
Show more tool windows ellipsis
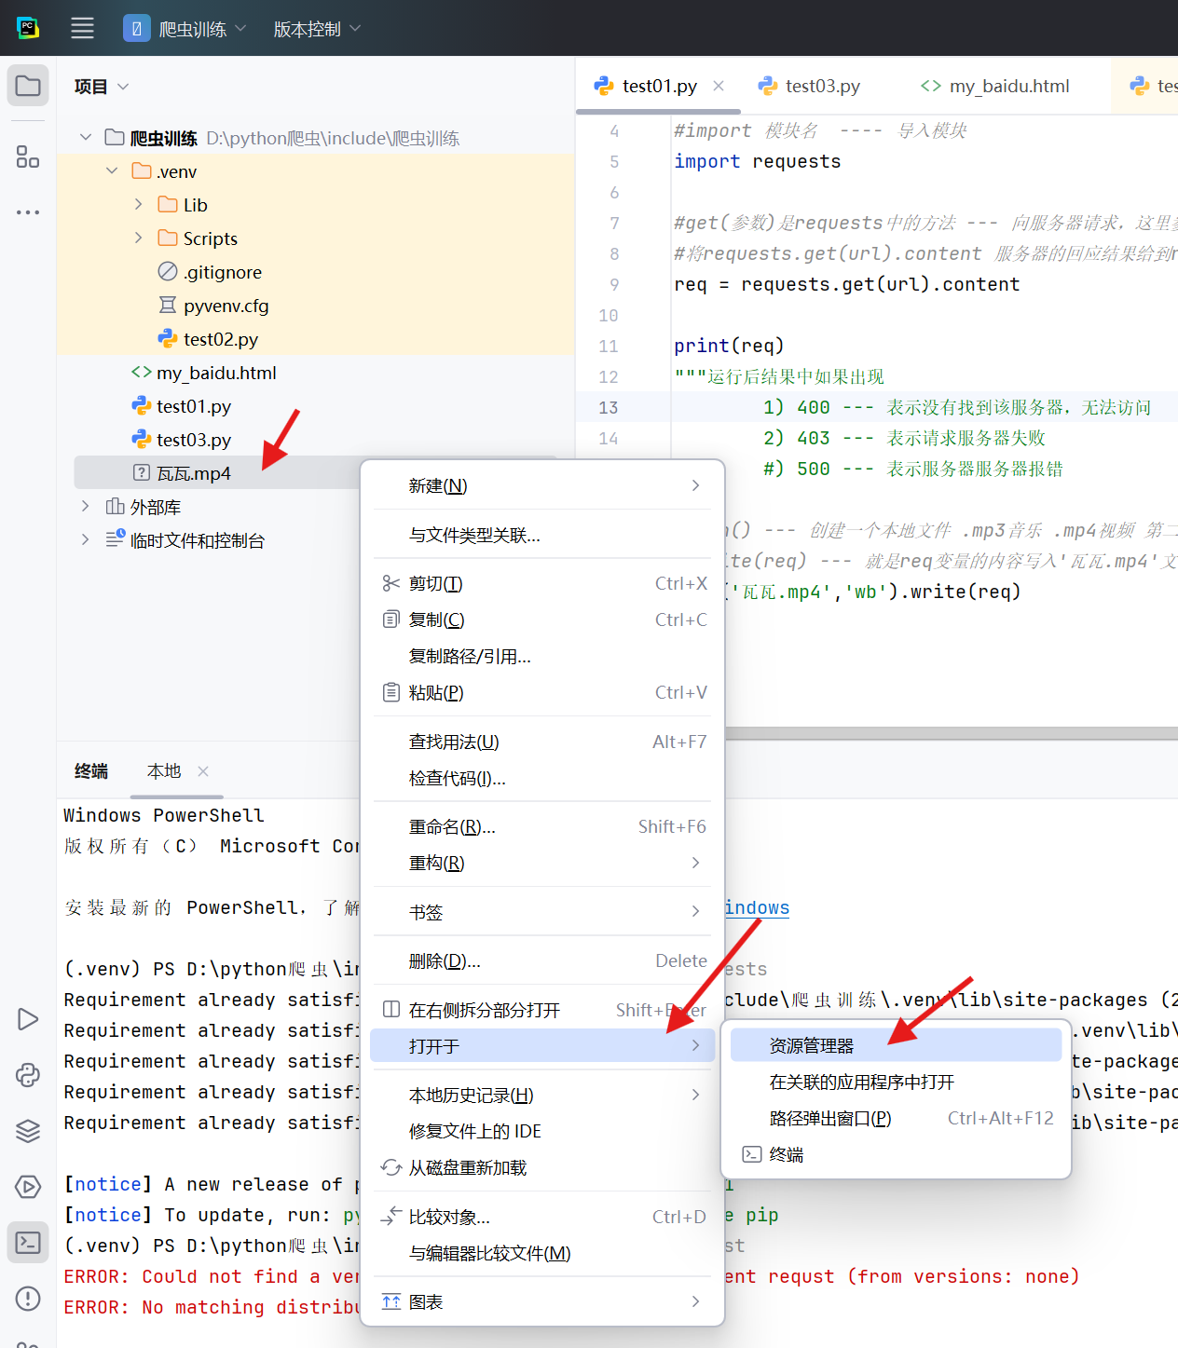pos(28,212)
